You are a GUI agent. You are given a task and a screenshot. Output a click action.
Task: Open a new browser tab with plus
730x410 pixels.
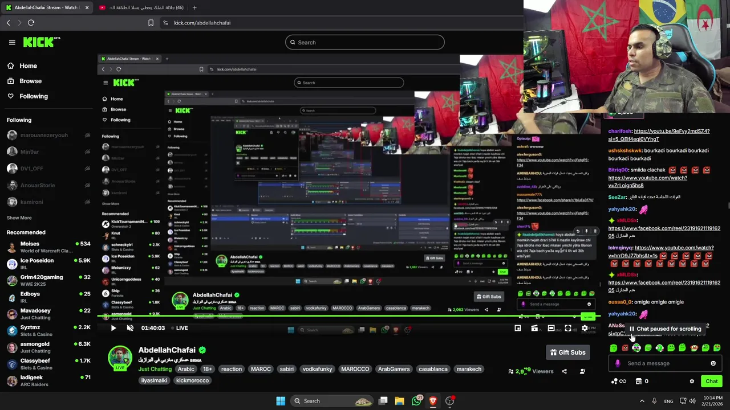pos(194,7)
